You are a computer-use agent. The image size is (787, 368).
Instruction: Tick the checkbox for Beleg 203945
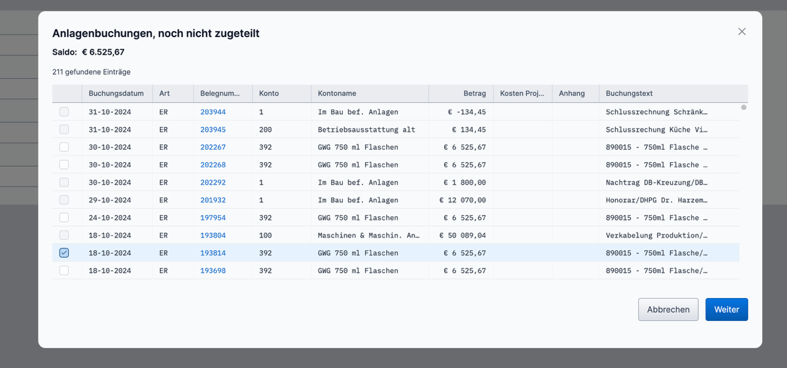pos(64,129)
